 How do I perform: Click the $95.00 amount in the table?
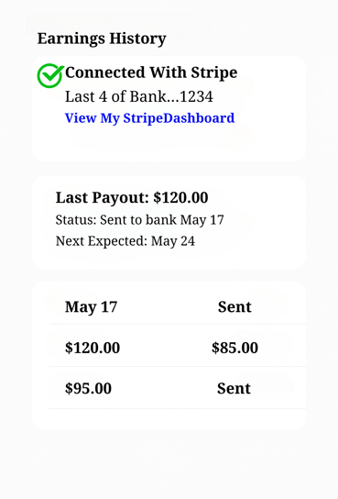coord(88,388)
